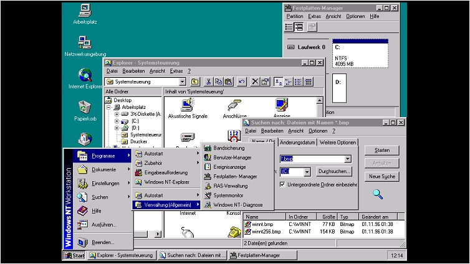Switch Explorer to large icons view
Image resolution: width=470 pixels, height=264 pixels.
point(278,82)
